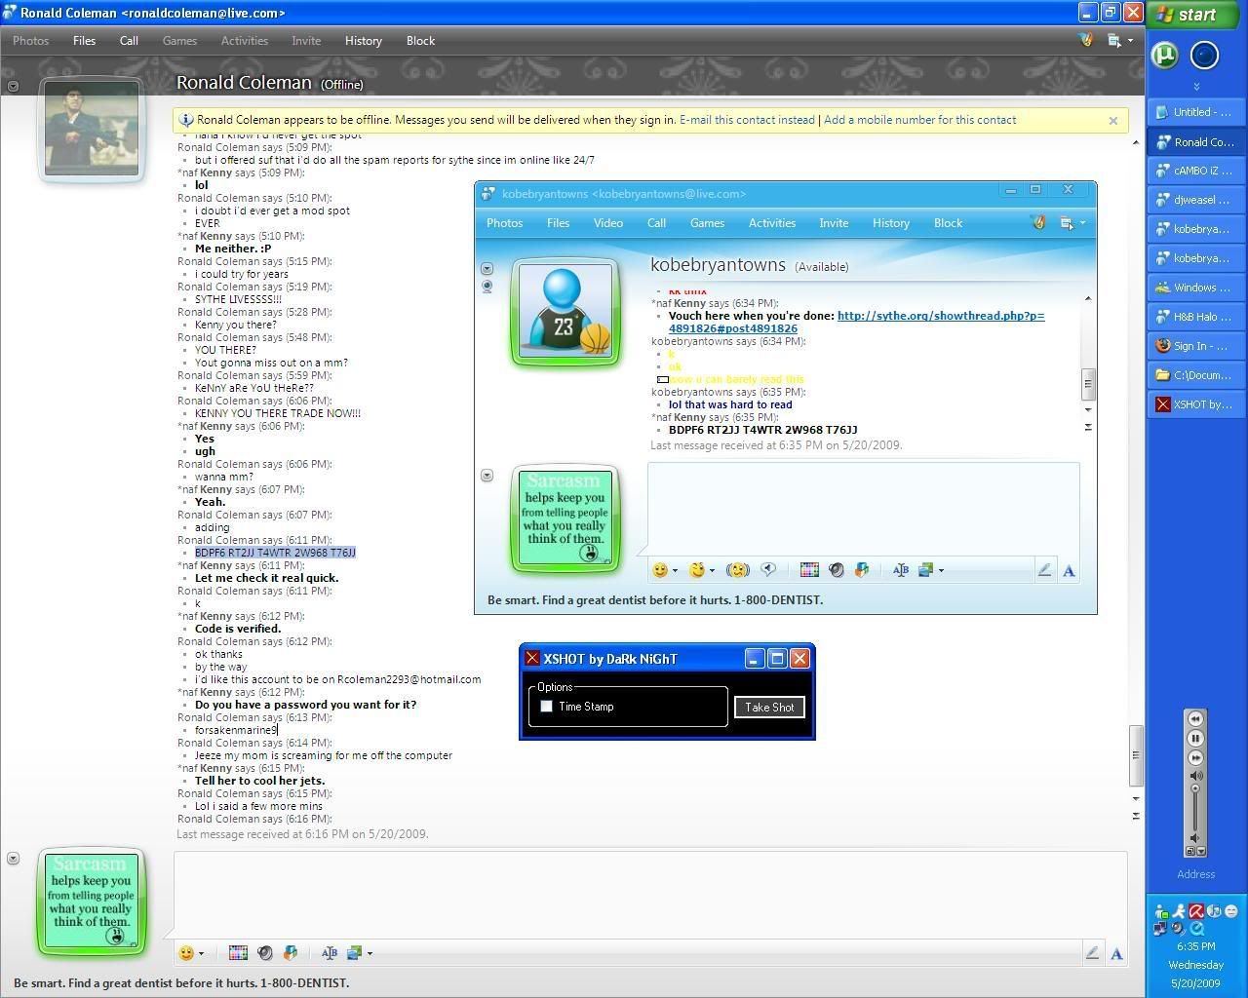Open backgrounds grid icon in kobebryantowns toolbar
Viewport: 1248px width, 998px height.
click(x=809, y=570)
